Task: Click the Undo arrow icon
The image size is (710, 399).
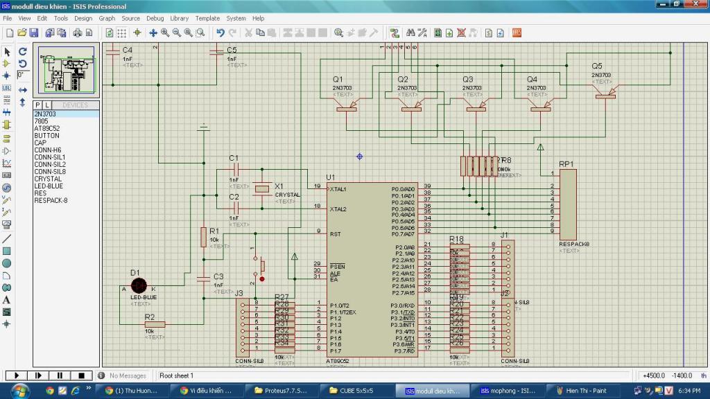Action: [220, 33]
